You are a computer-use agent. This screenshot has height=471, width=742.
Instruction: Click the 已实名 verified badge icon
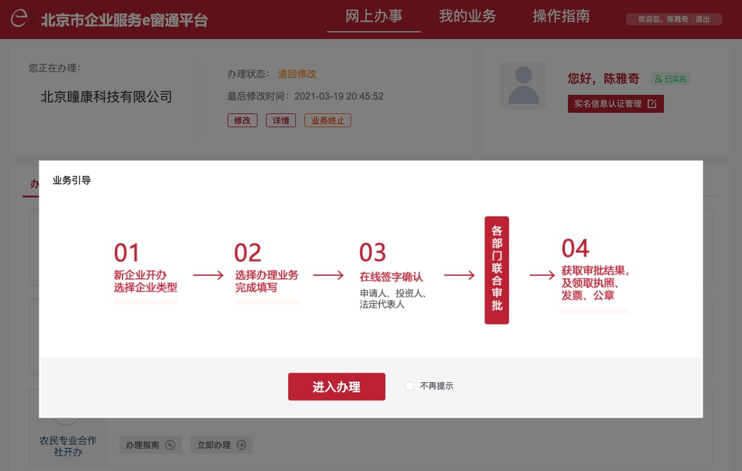pyautogui.click(x=659, y=79)
